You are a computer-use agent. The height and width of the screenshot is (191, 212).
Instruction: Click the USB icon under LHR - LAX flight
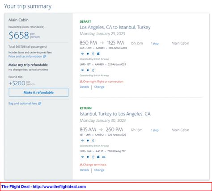point(93,157)
